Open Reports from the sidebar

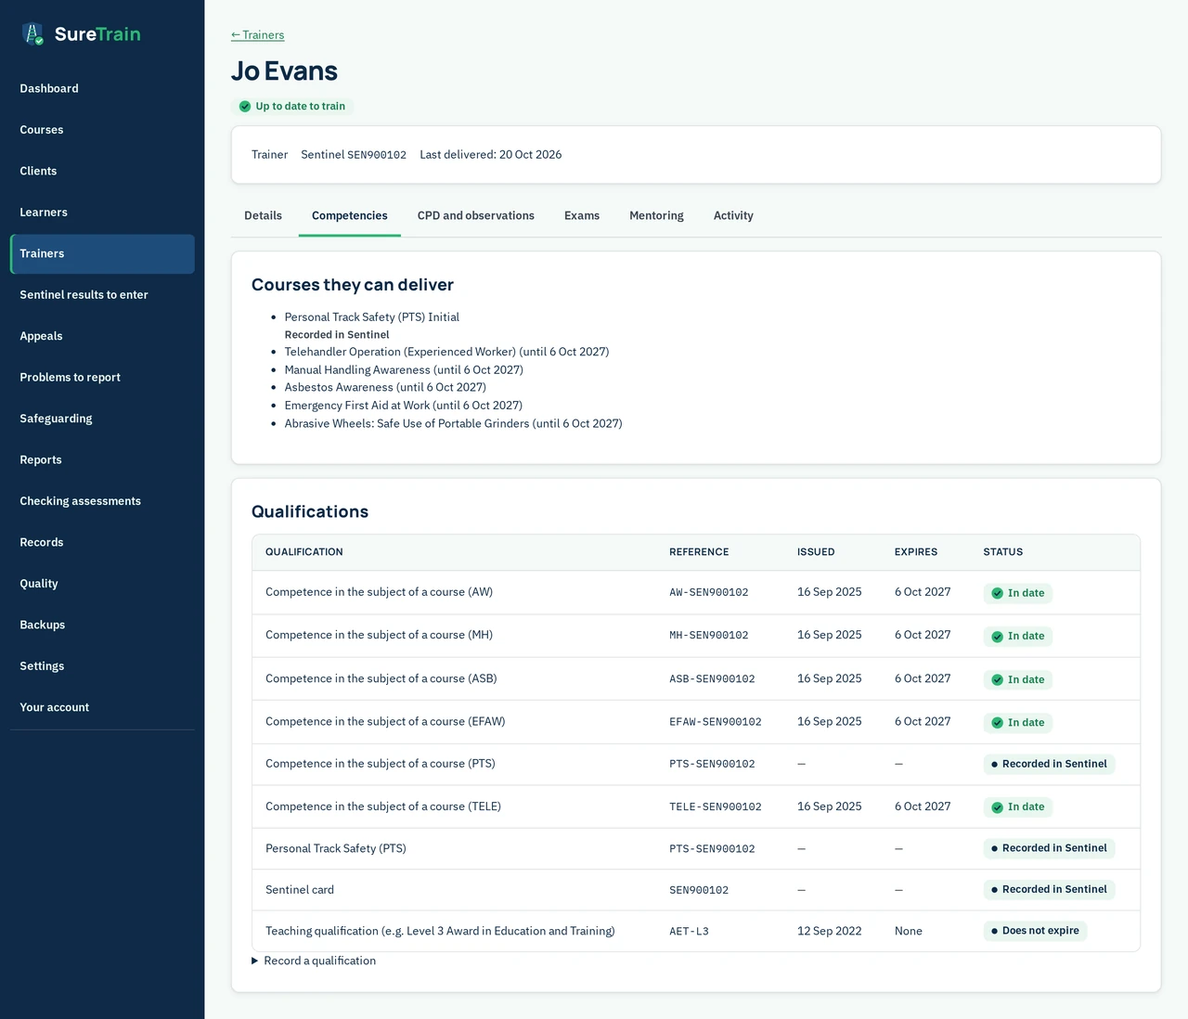click(102, 460)
